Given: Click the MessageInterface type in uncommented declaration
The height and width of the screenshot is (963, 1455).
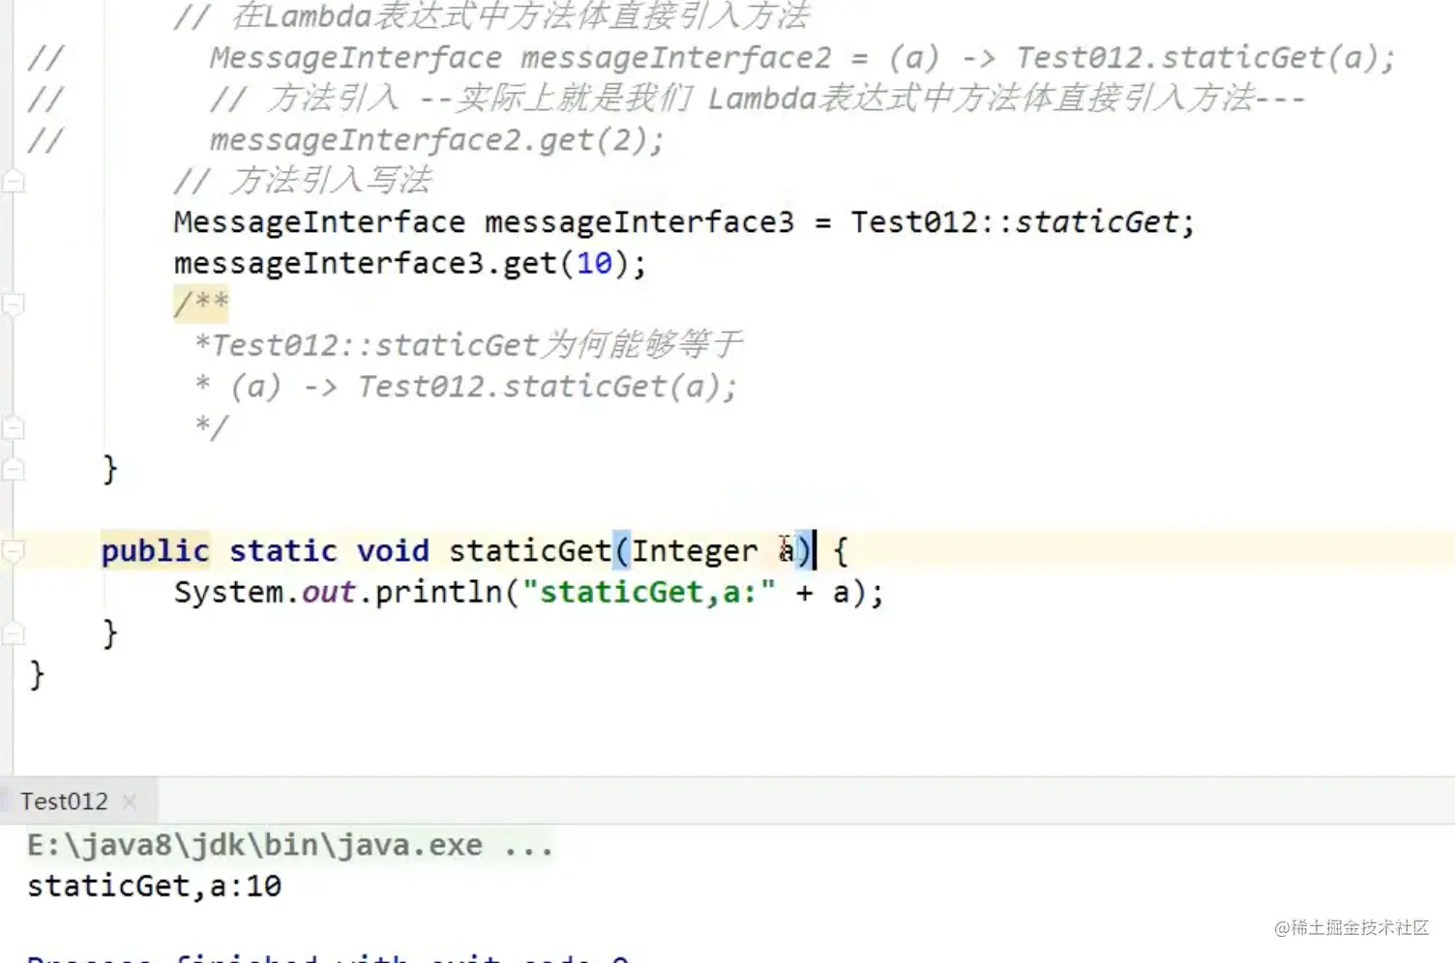Looking at the screenshot, I should 319,222.
